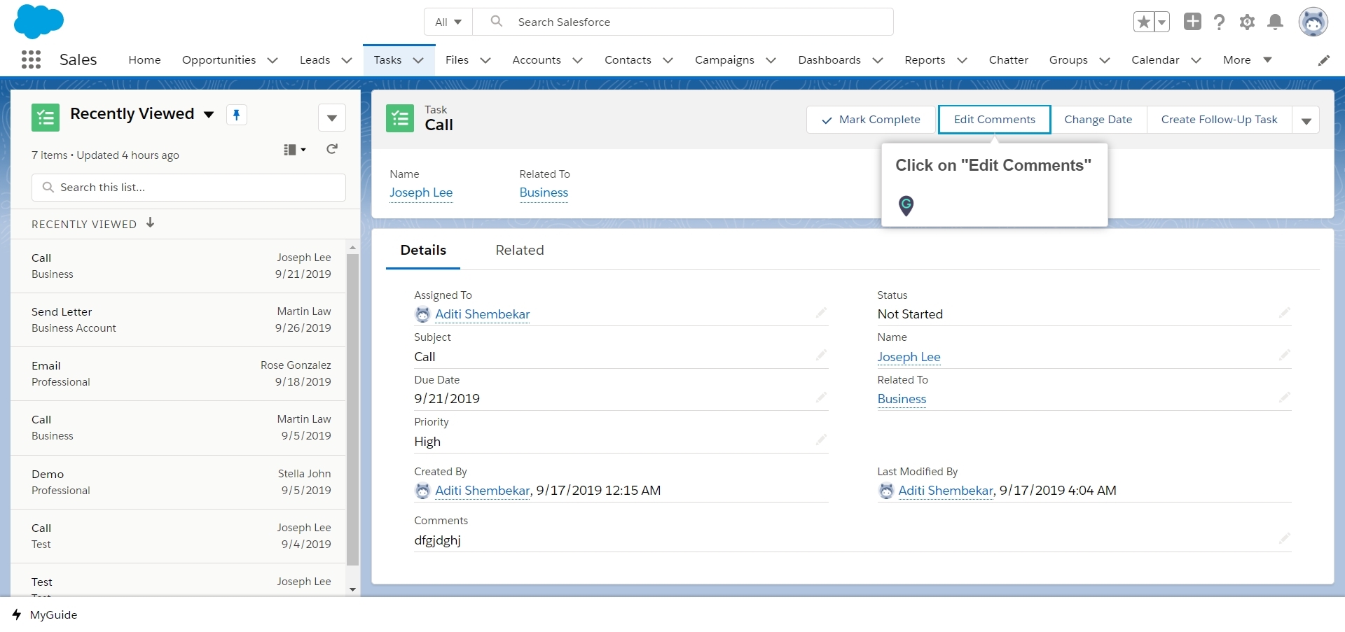Click the Help question mark icon
1345x632 pixels.
coord(1219,22)
